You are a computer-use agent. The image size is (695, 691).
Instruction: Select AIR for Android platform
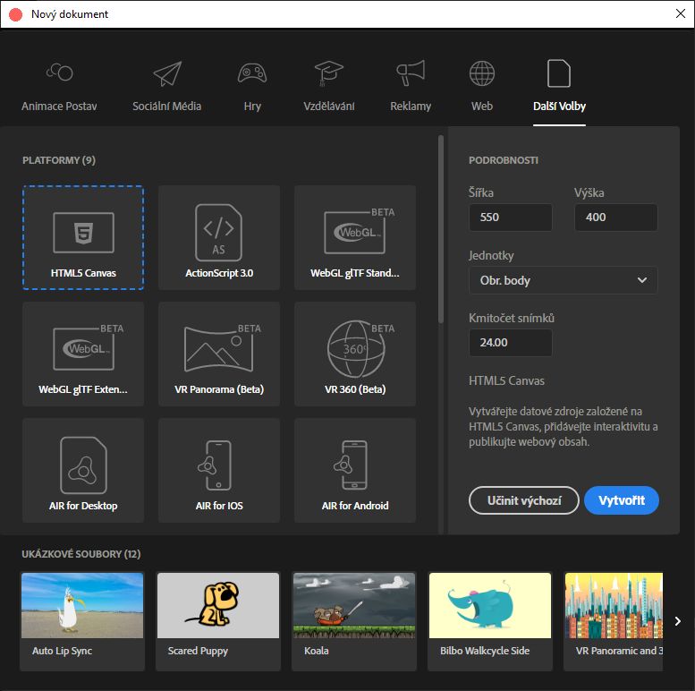coord(355,470)
